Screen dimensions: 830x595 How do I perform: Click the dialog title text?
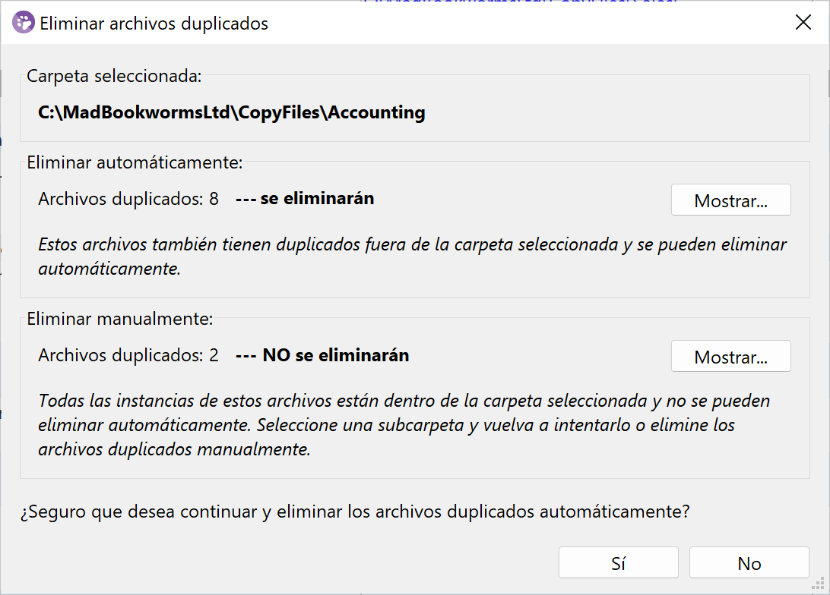[154, 24]
